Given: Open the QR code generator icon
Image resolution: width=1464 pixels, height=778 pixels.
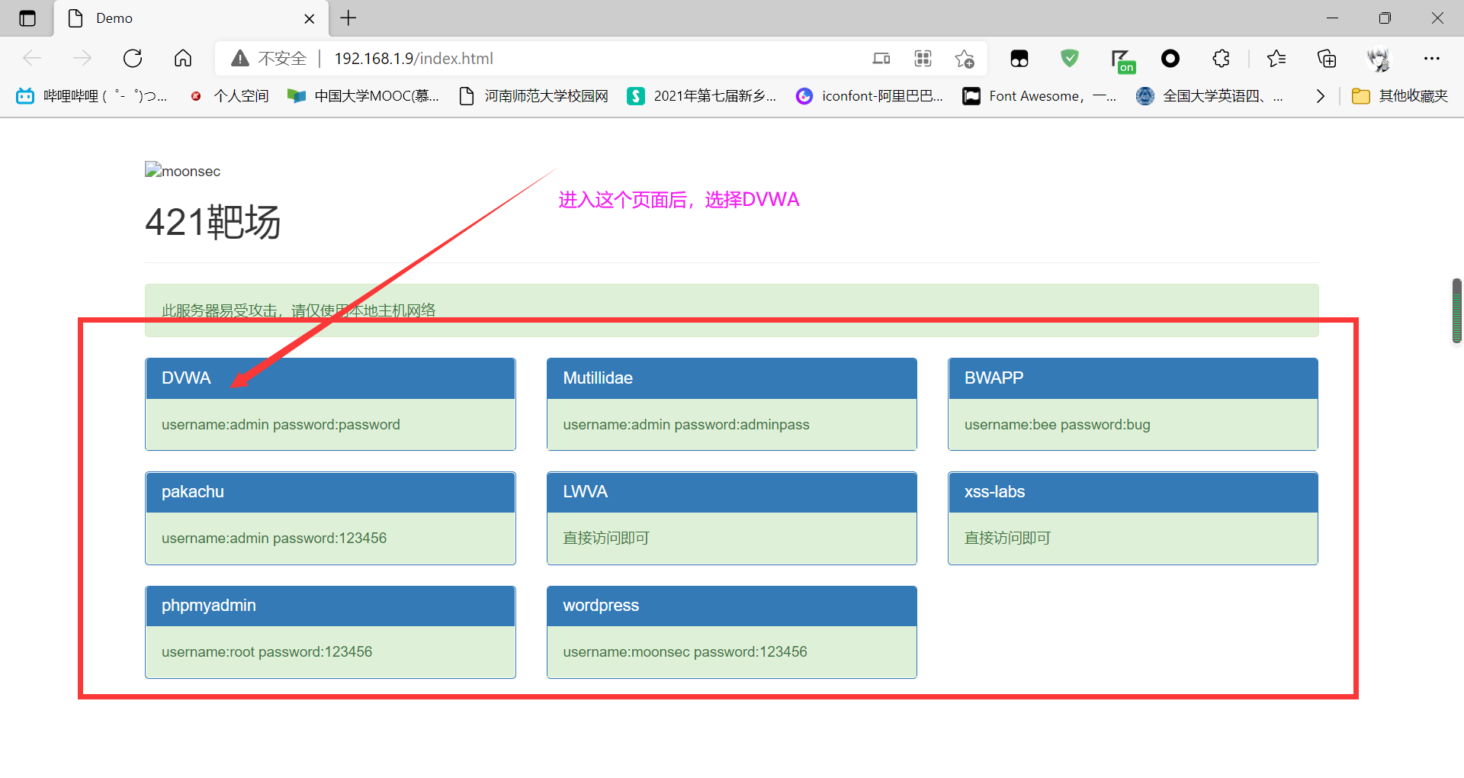Looking at the screenshot, I should [x=923, y=59].
